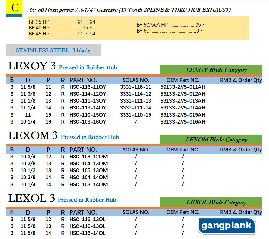Click the BF 40 HP model line
Viewport: 269px width, 239px height.
(61, 28)
